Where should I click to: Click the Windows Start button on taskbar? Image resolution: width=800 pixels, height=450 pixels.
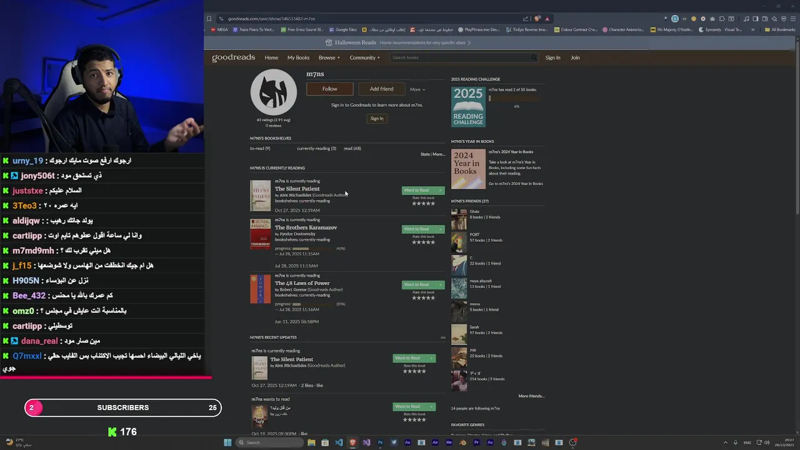pyautogui.click(x=227, y=442)
